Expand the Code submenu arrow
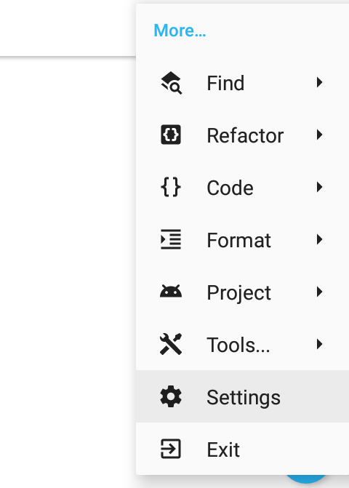 coord(319,187)
